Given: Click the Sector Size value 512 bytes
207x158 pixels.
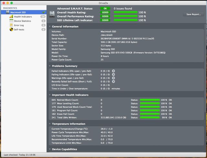Looking at the screenshot, I should point(106,46).
